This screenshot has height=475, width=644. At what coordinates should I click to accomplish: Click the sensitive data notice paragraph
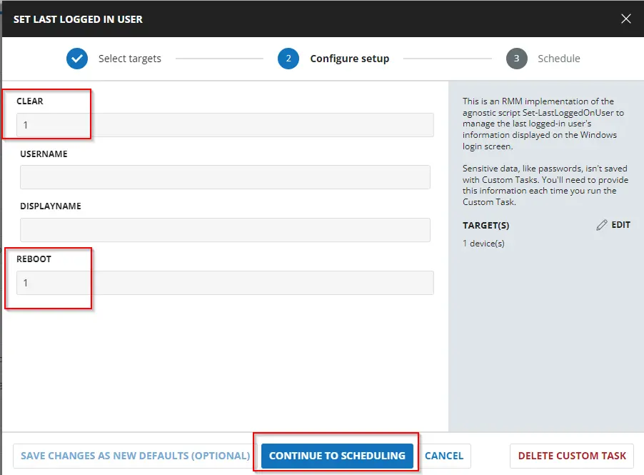click(545, 185)
